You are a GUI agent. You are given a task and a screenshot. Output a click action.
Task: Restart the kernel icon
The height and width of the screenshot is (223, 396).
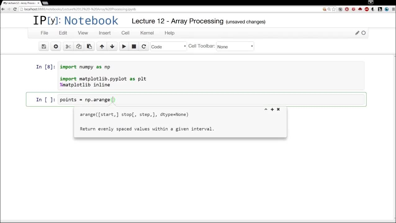point(144,46)
